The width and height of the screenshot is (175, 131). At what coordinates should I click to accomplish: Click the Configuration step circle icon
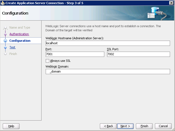pyautogui.click(x=5, y=41)
